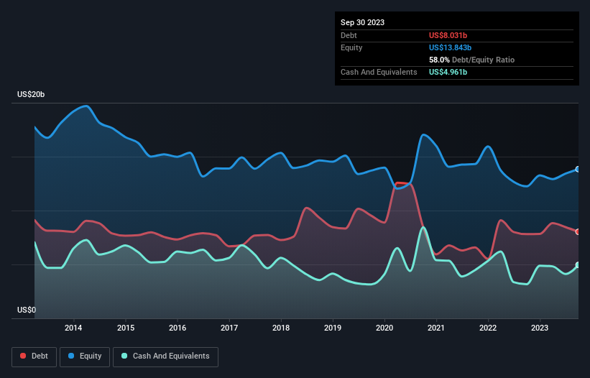Click the 2015 x-axis label
This screenshot has height=378, width=590.
(126, 328)
